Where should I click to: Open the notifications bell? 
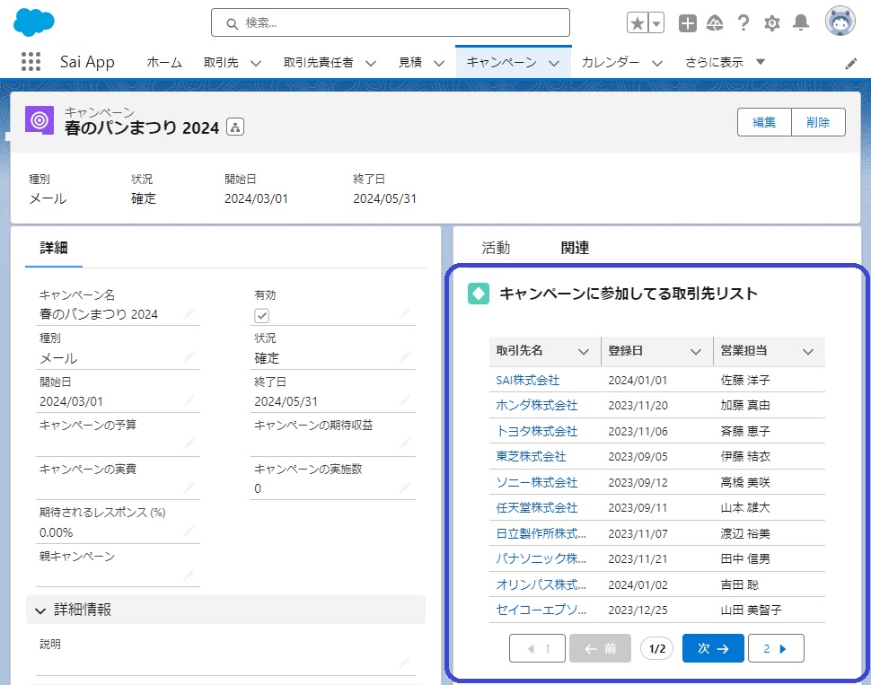pyautogui.click(x=800, y=22)
